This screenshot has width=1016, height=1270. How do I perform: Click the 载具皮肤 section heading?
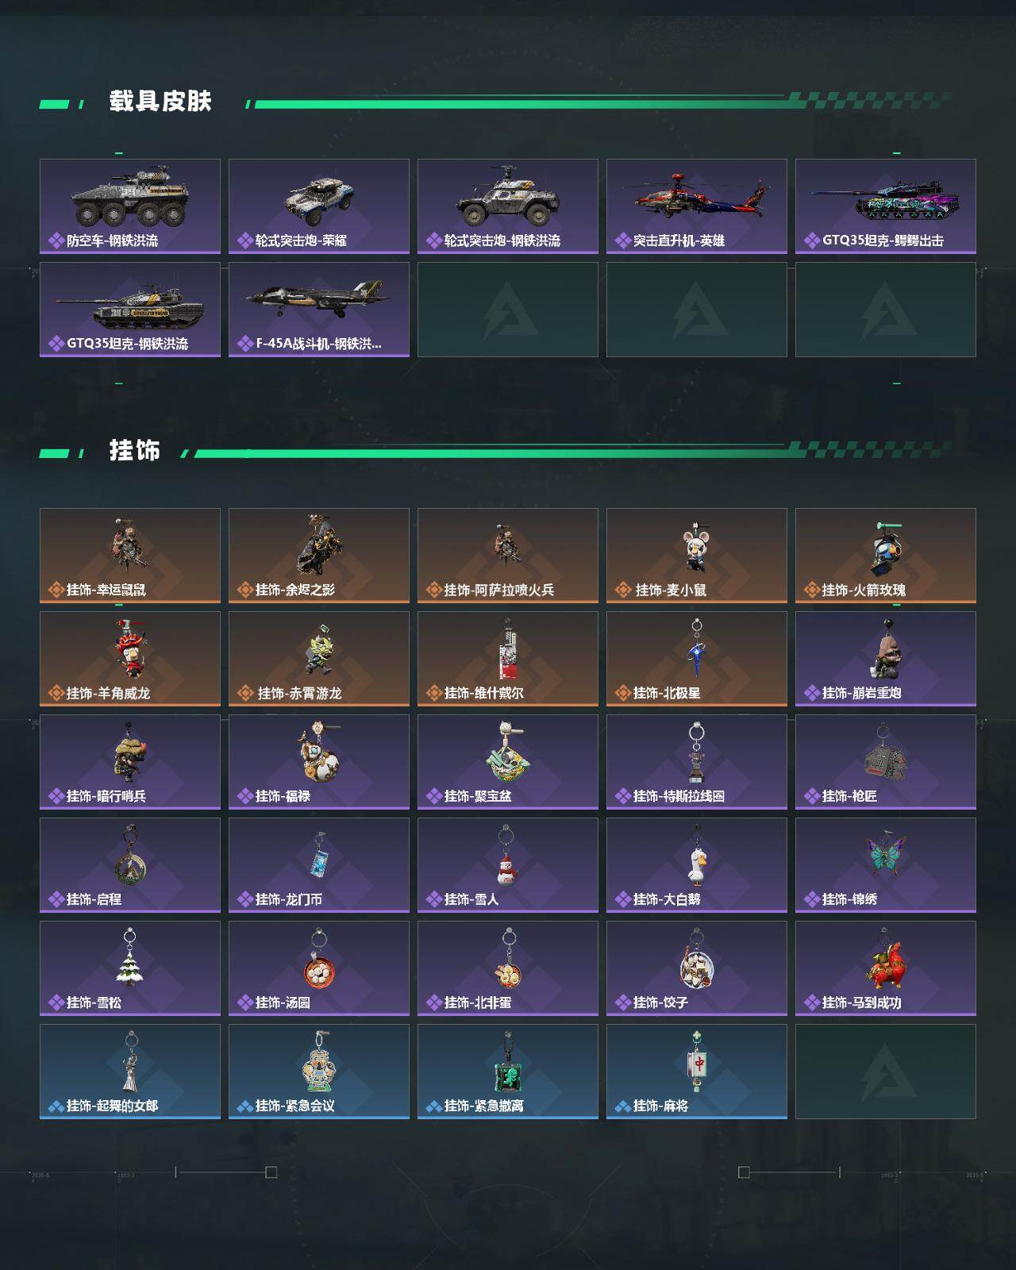click(160, 102)
